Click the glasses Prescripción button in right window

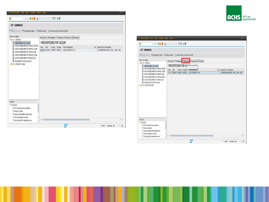(x=194, y=61)
